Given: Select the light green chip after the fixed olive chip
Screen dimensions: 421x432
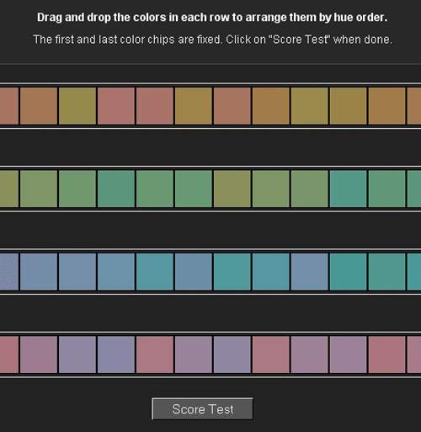Looking at the screenshot, I should [39, 189].
